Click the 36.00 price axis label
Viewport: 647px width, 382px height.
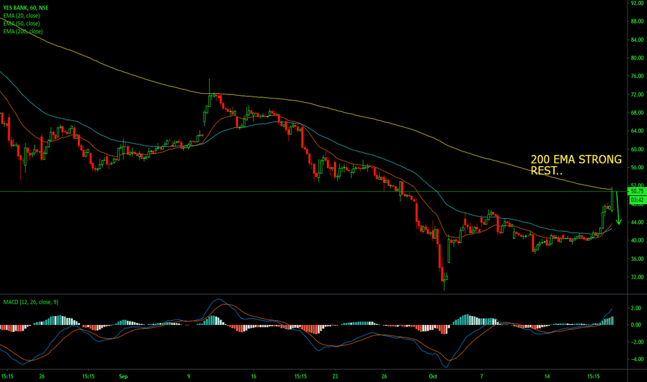click(x=637, y=259)
